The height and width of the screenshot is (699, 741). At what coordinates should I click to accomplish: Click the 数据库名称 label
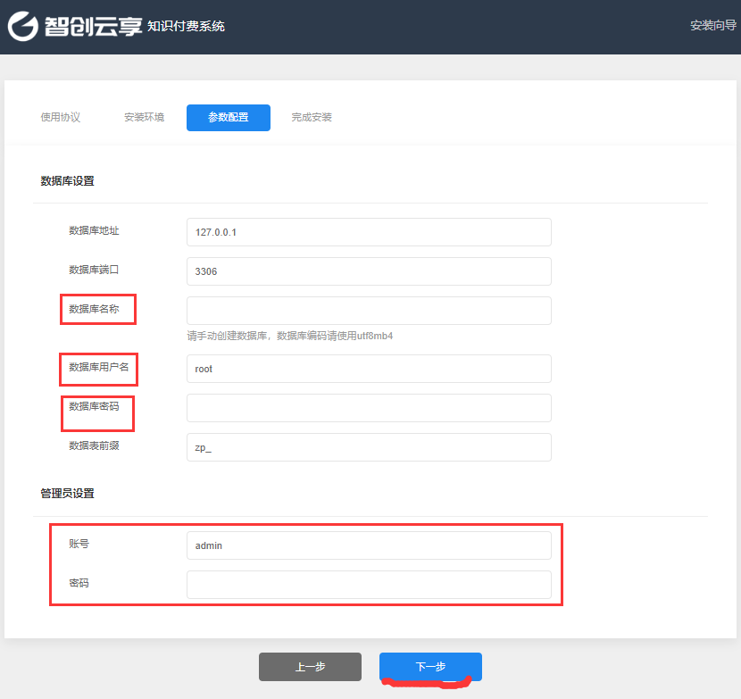coord(94,309)
